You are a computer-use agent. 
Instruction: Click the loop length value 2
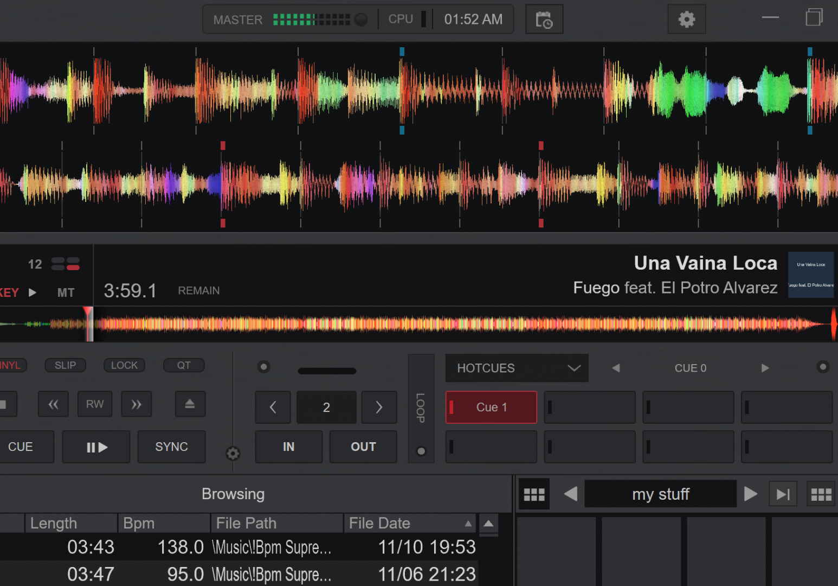(326, 407)
